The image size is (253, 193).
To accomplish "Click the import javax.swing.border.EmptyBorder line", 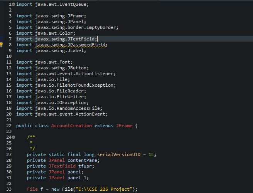I will [67, 27].
